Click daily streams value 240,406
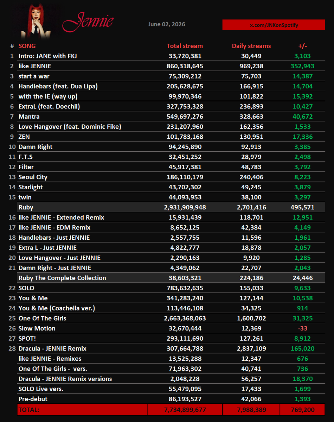Screen dimensions: 334x422 click(251, 177)
